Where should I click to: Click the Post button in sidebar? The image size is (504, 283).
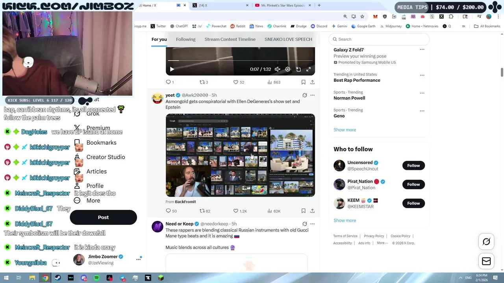[103, 217]
